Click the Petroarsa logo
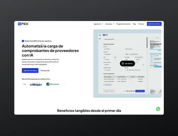 click(52, 84)
